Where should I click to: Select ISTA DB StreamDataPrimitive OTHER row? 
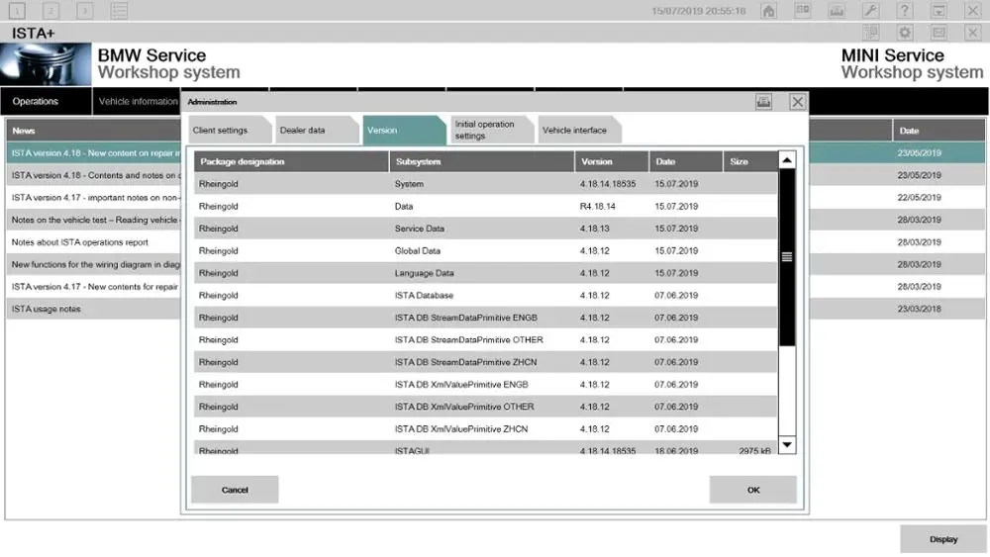coord(485,340)
